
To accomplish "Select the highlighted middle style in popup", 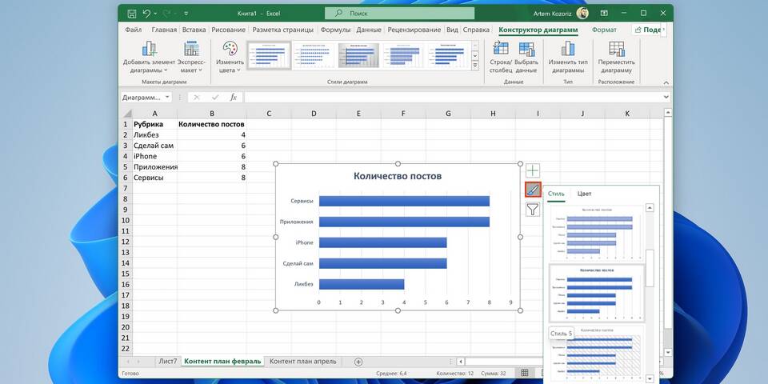I will click(x=596, y=293).
